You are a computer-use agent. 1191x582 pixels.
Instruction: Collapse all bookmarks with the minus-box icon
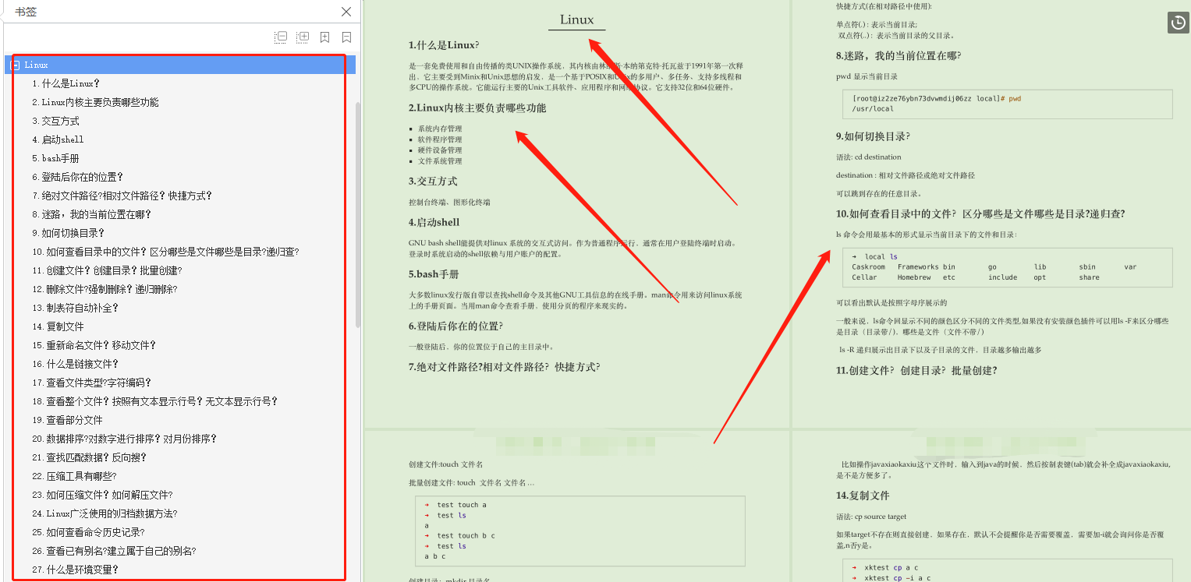tap(281, 37)
